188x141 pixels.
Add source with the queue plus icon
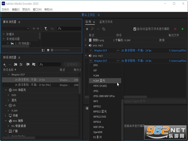coord(87,29)
